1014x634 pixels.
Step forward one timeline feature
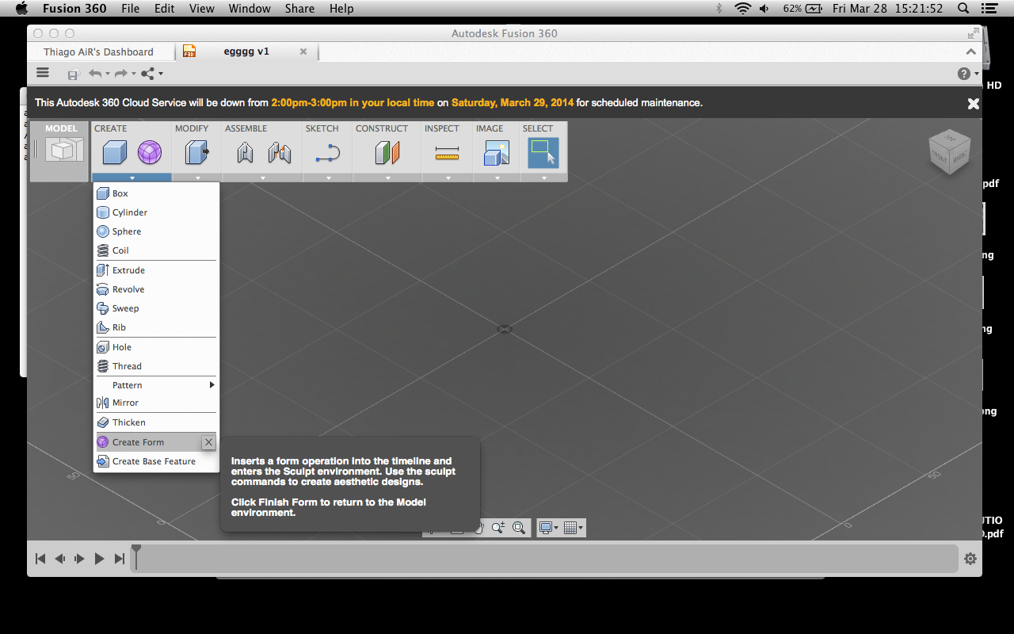point(79,559)
